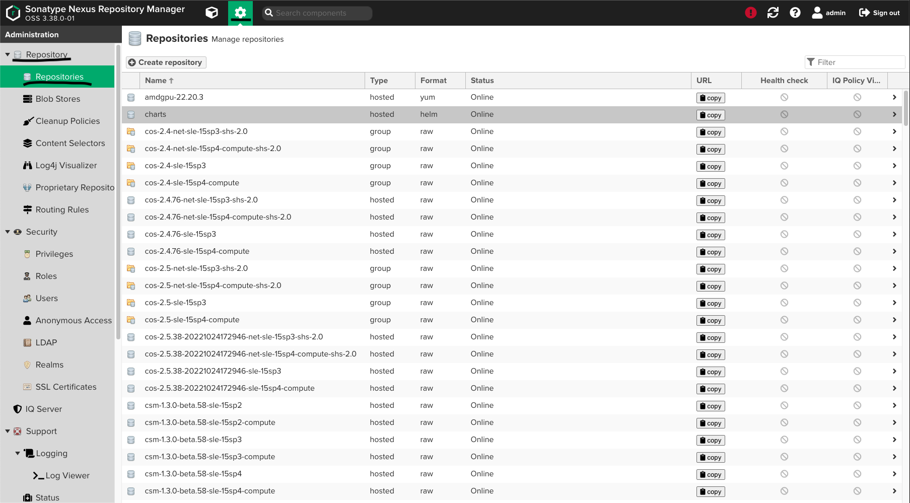Viewport: 910px width, 503px height.
Task: Open details chevron for csm-1.3.0-beta.58-sle-15sp4 row
Action: pos(894,474)
